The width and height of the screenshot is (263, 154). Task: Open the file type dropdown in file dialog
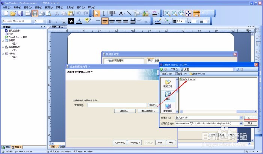(241, 124)
